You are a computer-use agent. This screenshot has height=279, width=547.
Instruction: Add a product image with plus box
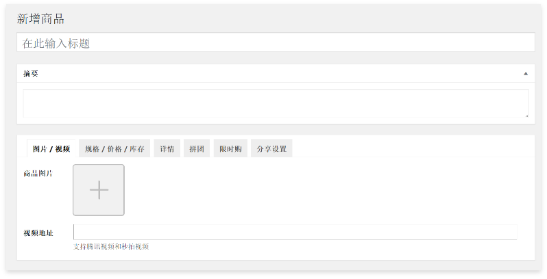tap(99, 190)
